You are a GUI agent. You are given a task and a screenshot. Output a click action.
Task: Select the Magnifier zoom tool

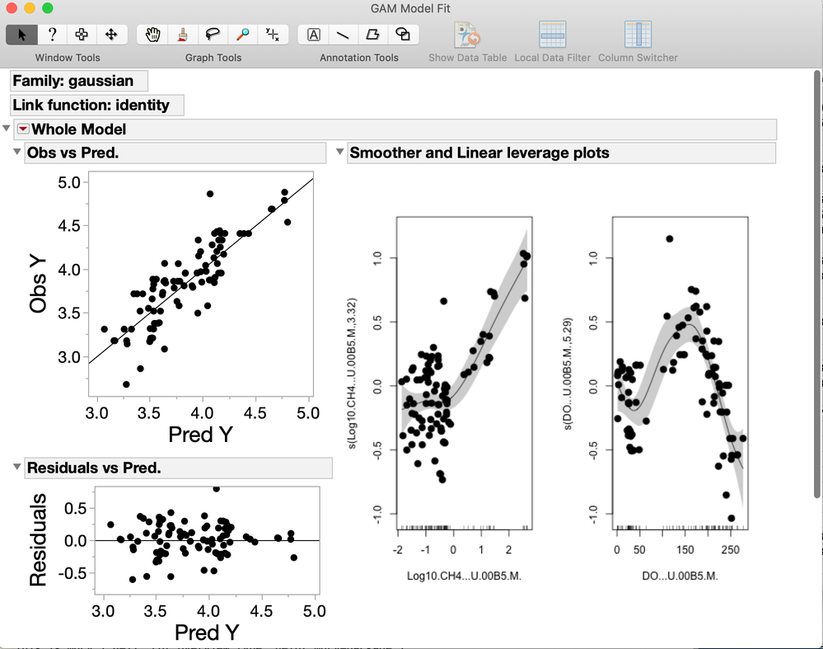[x=242, y=35]
